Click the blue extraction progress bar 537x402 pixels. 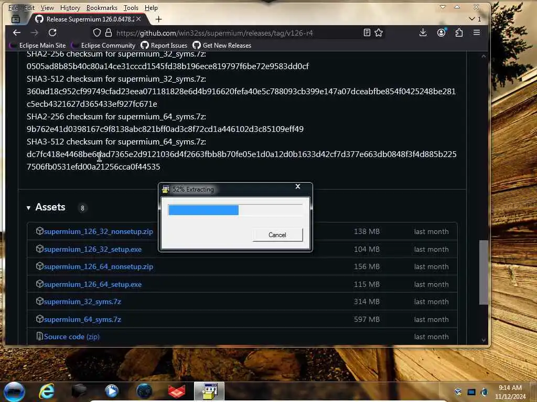pyautogui.click(x=203, y=210)
